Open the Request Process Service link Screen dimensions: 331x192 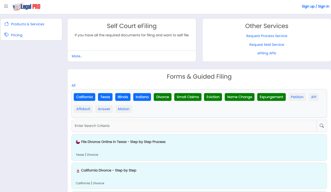point(267,36)
